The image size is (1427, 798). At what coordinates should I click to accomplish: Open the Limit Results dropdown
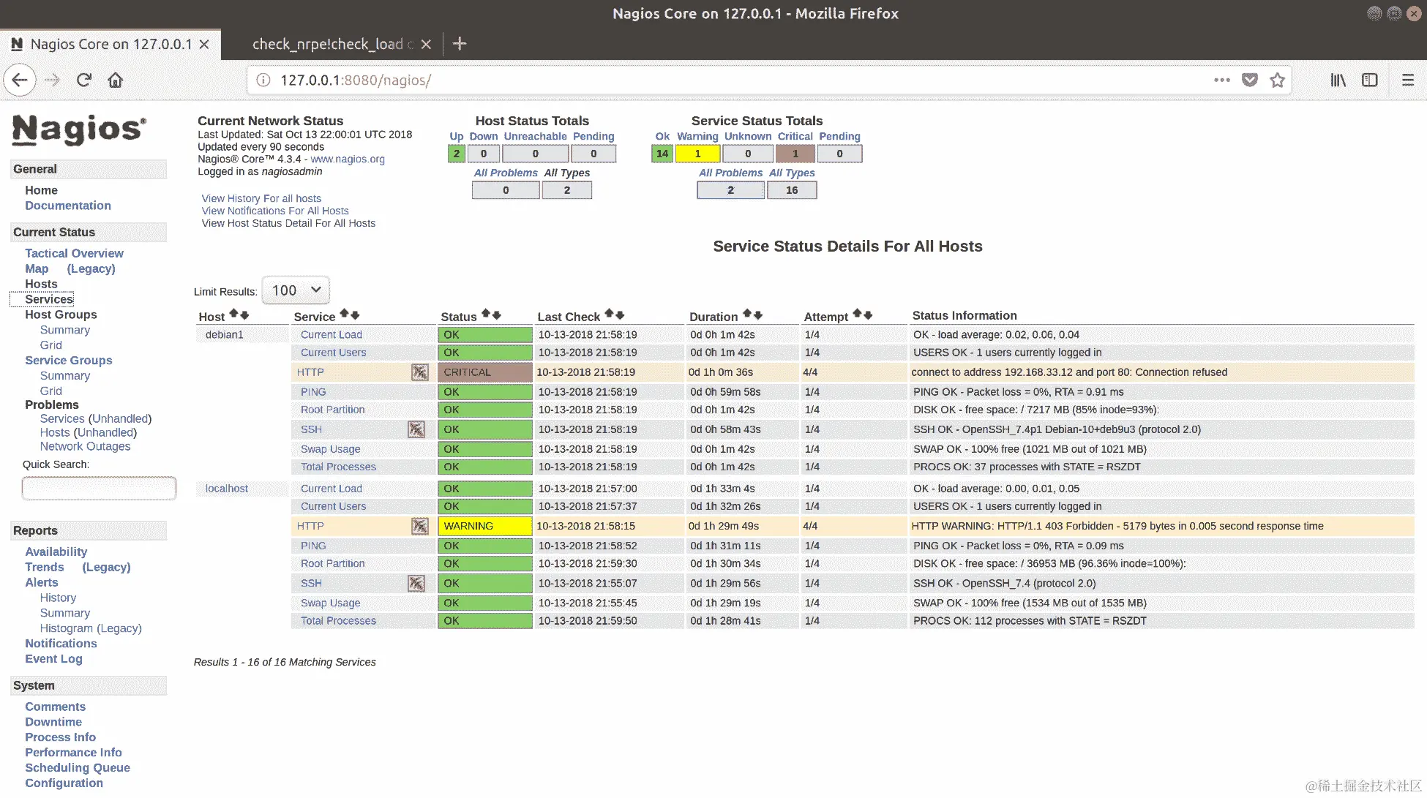tap(296, 290)
